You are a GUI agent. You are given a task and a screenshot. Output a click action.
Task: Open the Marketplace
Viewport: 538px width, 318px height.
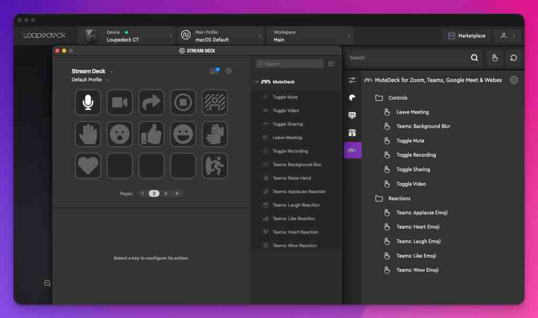point(467,36)
